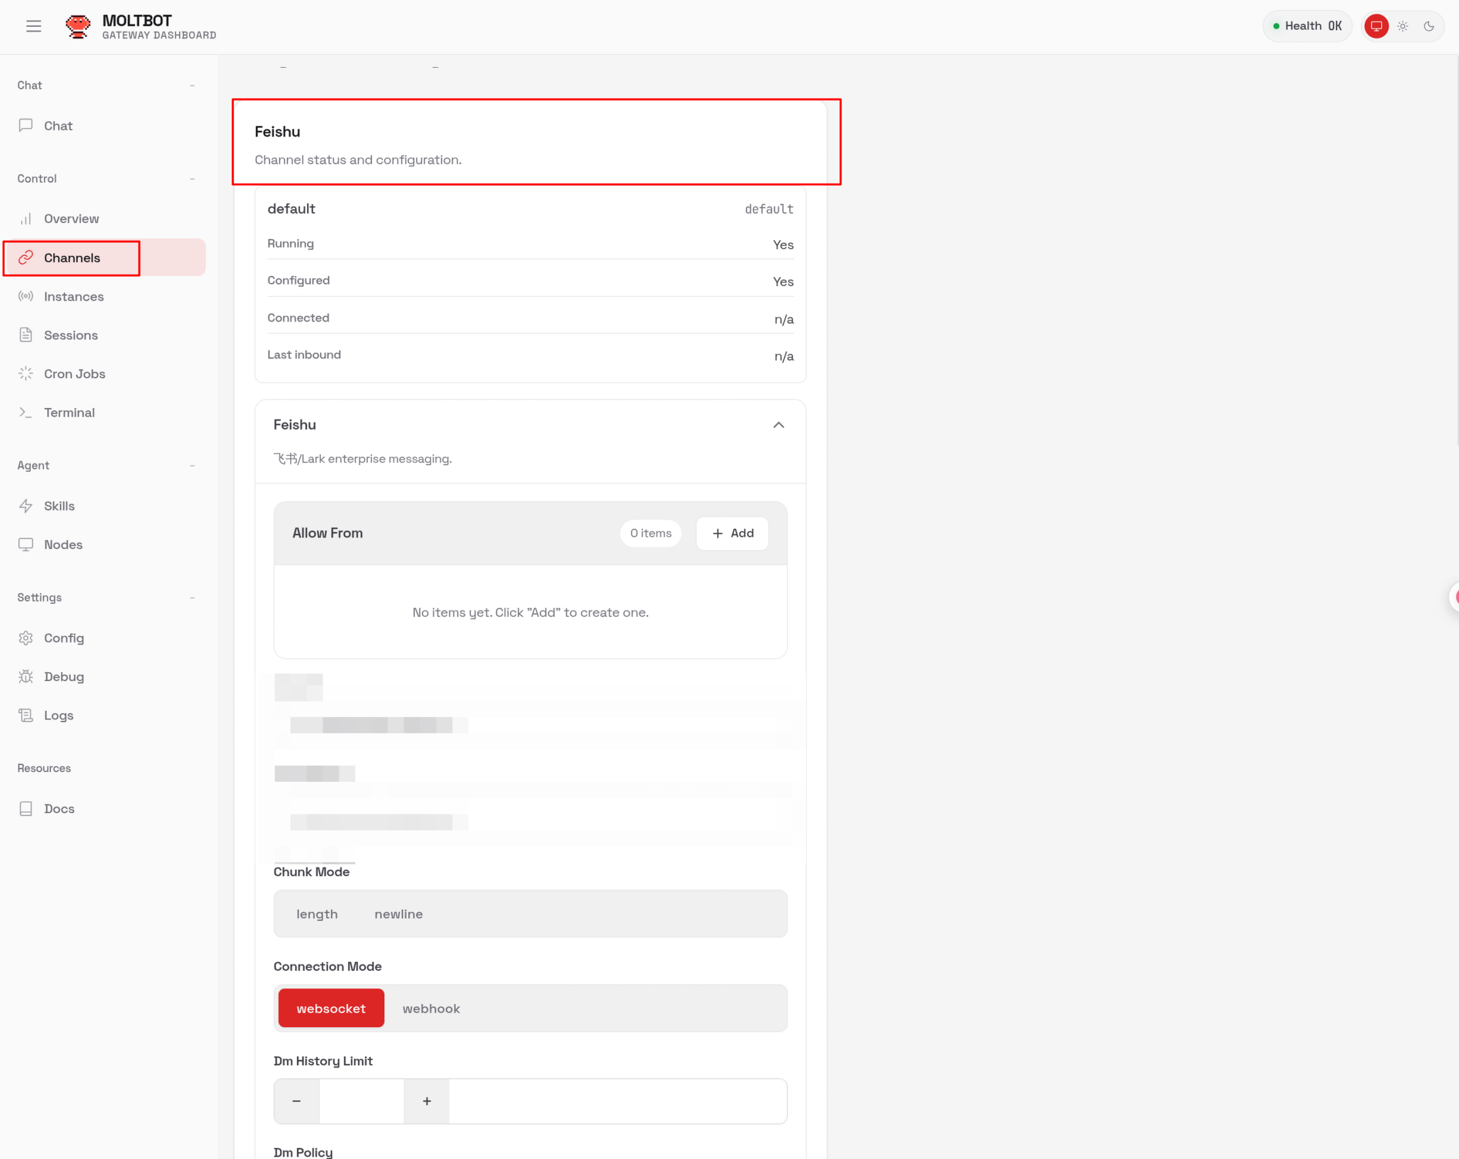Collapse the Feishu settings section chevron
Screen dimensions: 1459x1159
click(779, 425)
